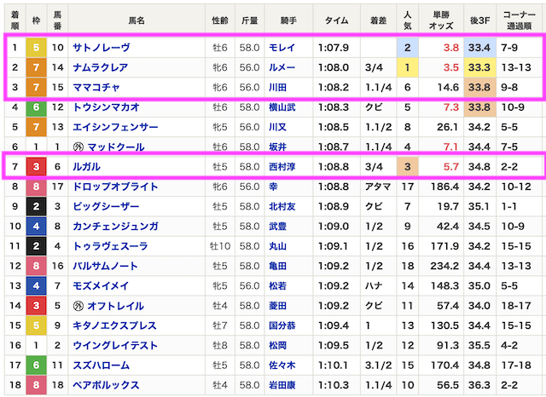Image resolution: width=546 pixels, height=397 pixels.
Task: Select the horse モズメイメイ
Action: click(x=101, y=285)
